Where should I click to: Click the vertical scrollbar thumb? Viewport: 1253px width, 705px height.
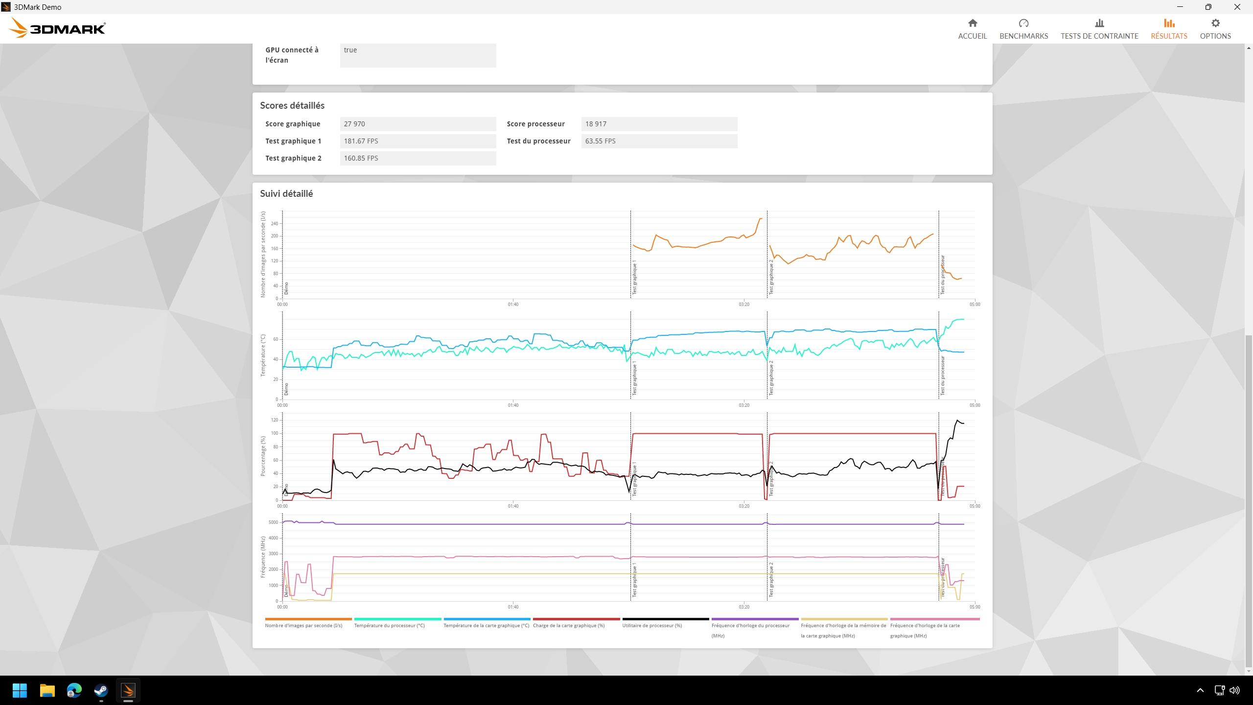[1249, 502]
